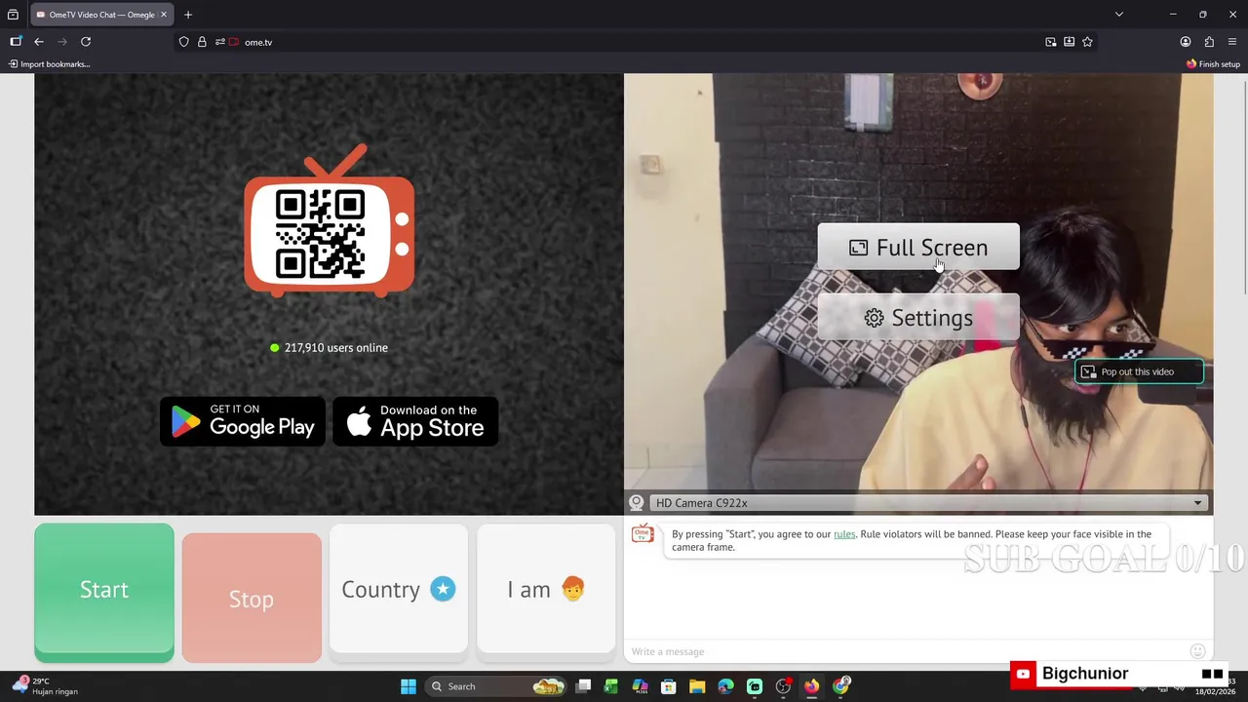Open the Country selector
The height and width of the screenshot is (702, 1248).
click(399, 590)
